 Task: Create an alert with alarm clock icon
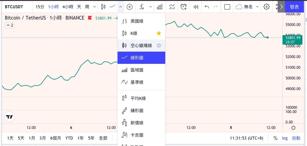pos(184,7)
